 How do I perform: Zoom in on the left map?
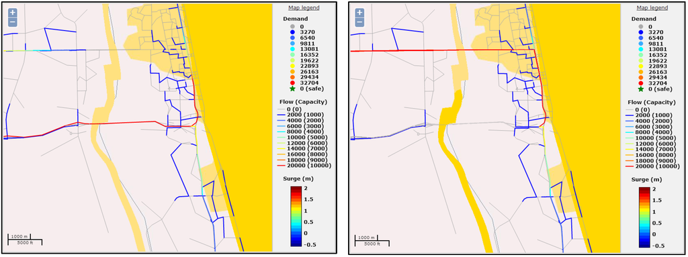[x=12, y=13]
